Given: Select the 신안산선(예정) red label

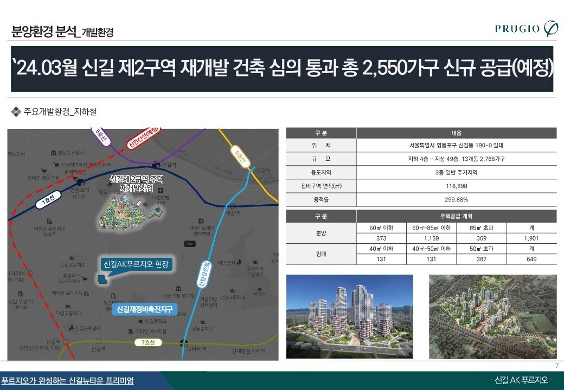Looking at the screenshot, I should [143, 138].
